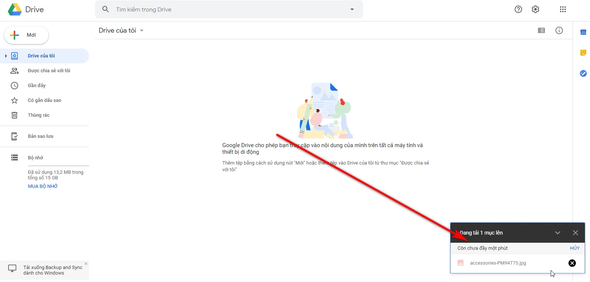590x282 pixels.
Task: Click the shared people icon in the sidebar
Action: click(x=14, y=70)
